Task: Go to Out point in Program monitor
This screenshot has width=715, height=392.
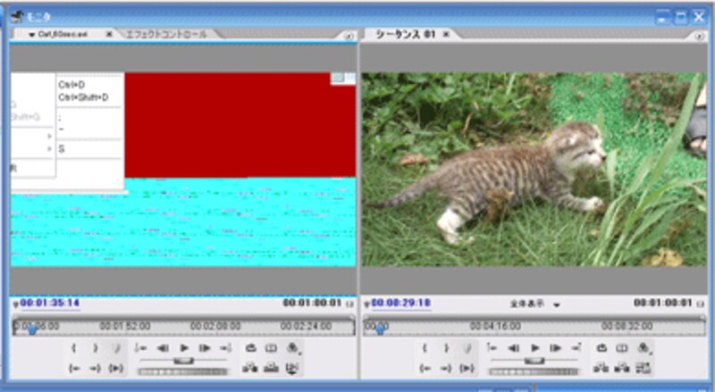Action: [x=446, y=368]
